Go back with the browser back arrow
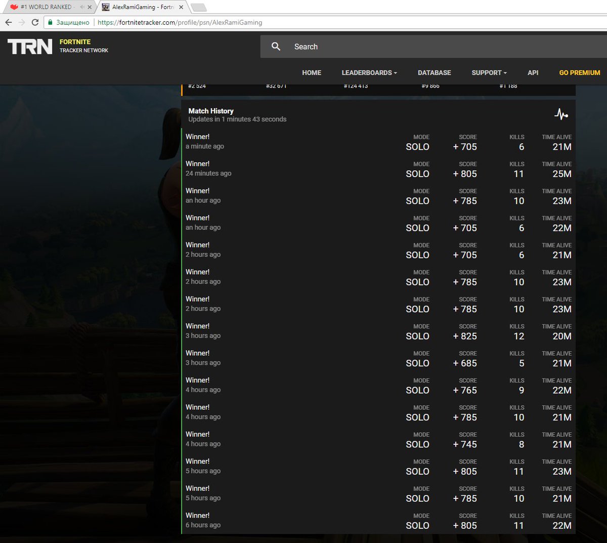This screenshot has width=607, height=543. (x=8, y=22)
